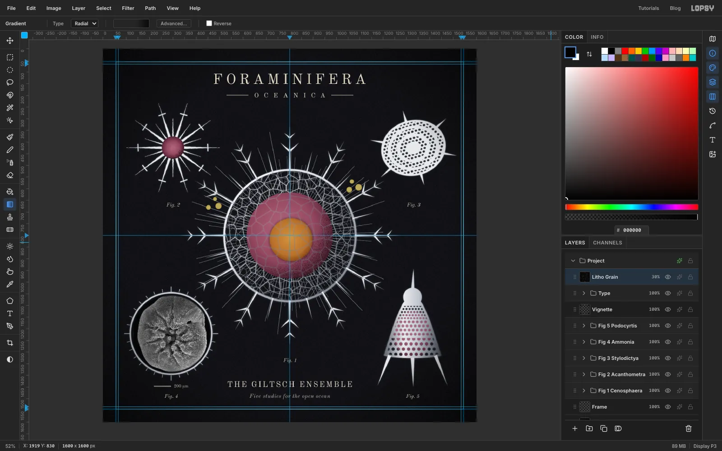
Task: Expand the Fig 5 Podocyrtis group
Action: point(584,326)
